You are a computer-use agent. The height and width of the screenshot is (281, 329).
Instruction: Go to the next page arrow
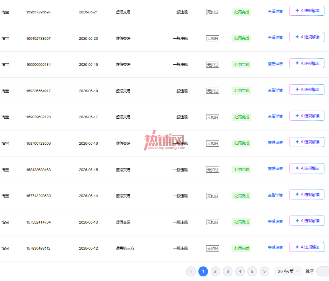click(x=264, y=271)
